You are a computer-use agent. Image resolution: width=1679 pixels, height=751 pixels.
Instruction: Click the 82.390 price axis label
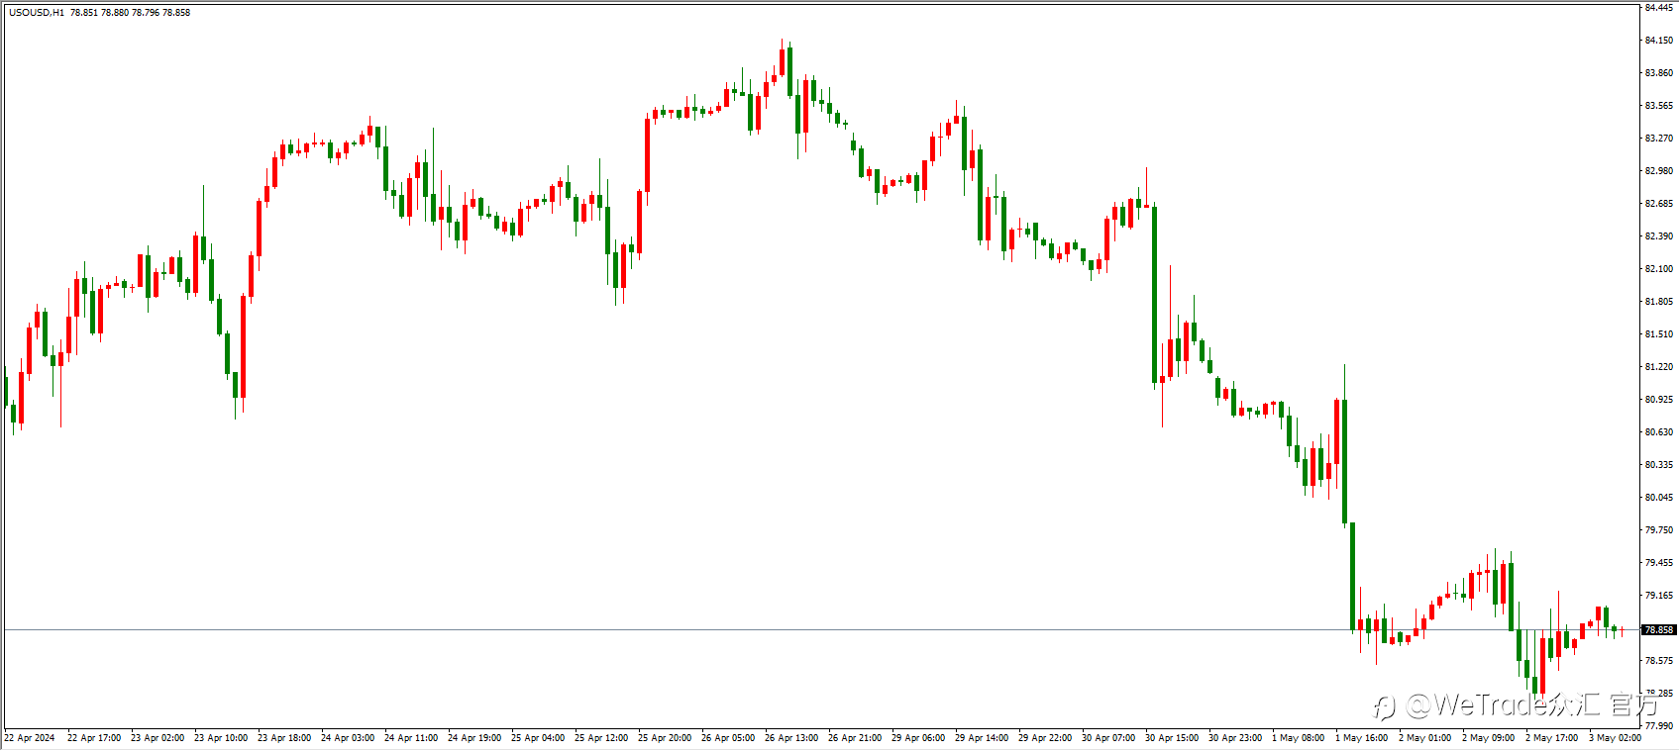tap(1659, 236)
